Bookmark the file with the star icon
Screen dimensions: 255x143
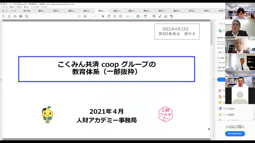[9, 16]
